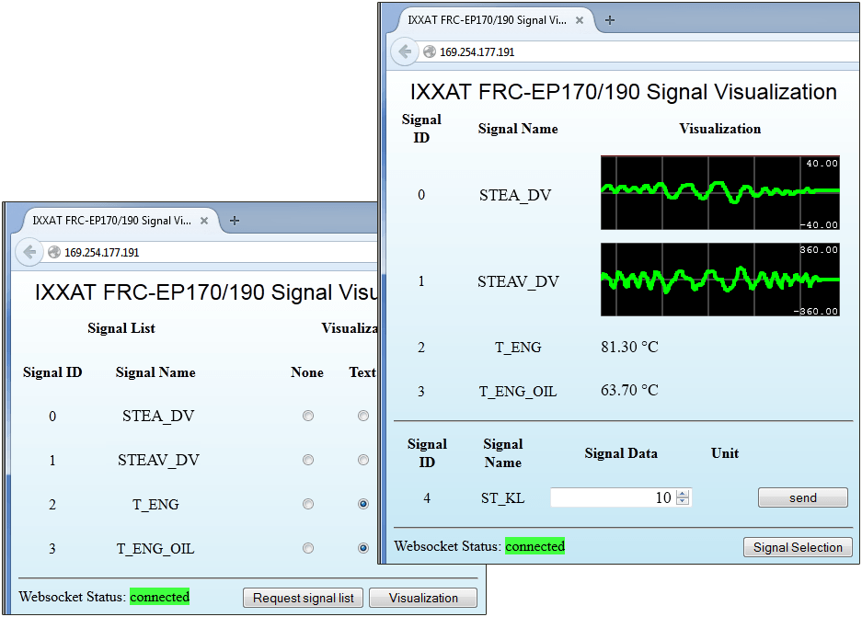
Task: Click the STEA_DV signal graph
Action: 720,193
